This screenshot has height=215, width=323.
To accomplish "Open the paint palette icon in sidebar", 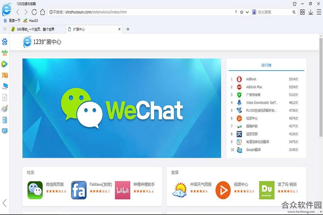I will [5, 108].
